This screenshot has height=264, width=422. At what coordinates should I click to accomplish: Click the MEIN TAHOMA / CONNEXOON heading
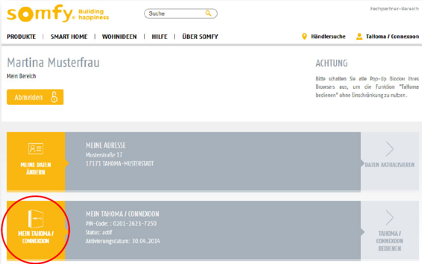click(122, 214)
